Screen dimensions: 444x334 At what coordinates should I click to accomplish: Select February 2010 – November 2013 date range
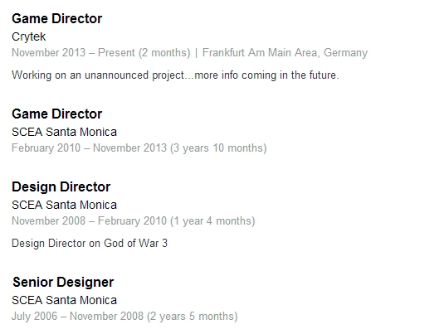[x=89, y=148]
